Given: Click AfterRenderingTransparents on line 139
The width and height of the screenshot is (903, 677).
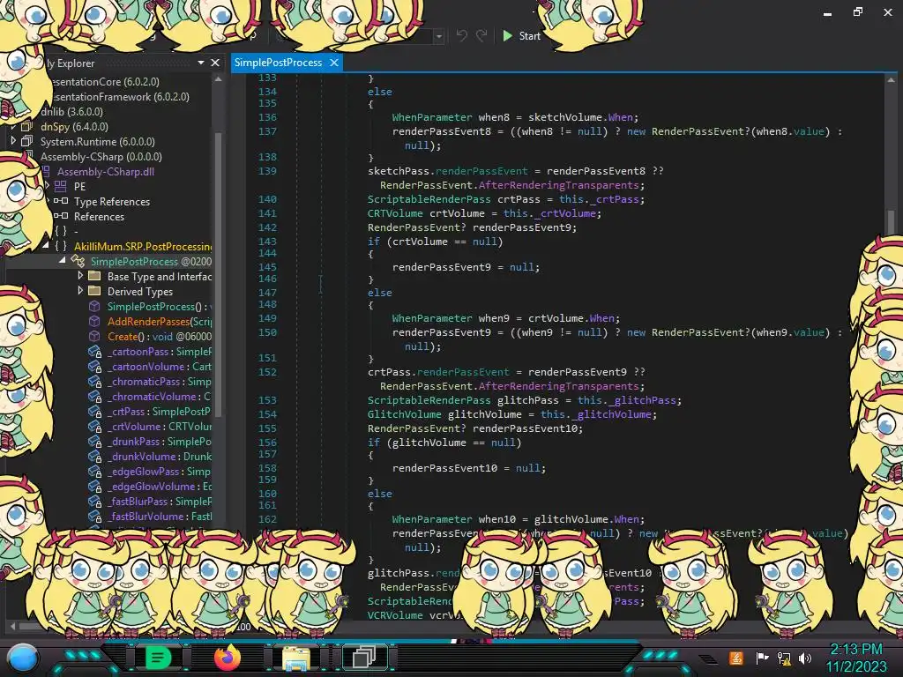Looking at the screenshot, I should [558, 185].
